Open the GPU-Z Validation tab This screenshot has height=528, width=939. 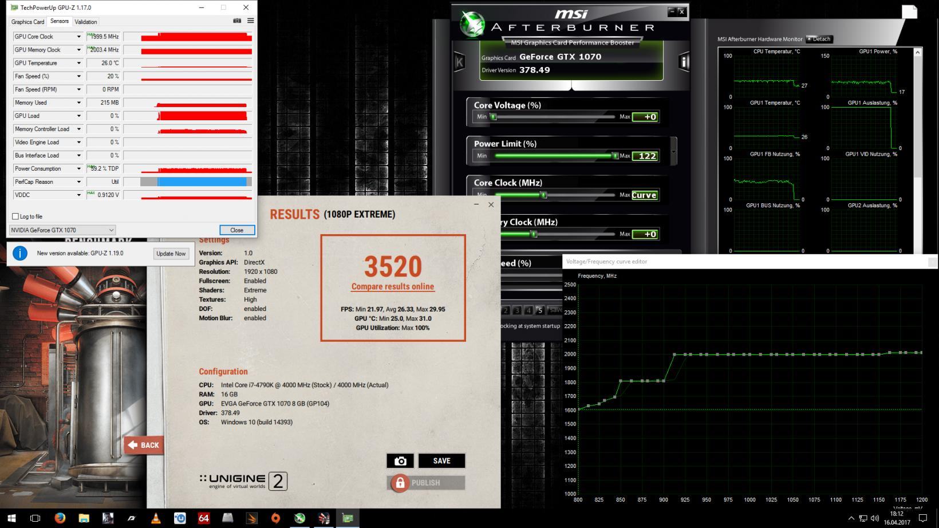(x=86, y=22)
